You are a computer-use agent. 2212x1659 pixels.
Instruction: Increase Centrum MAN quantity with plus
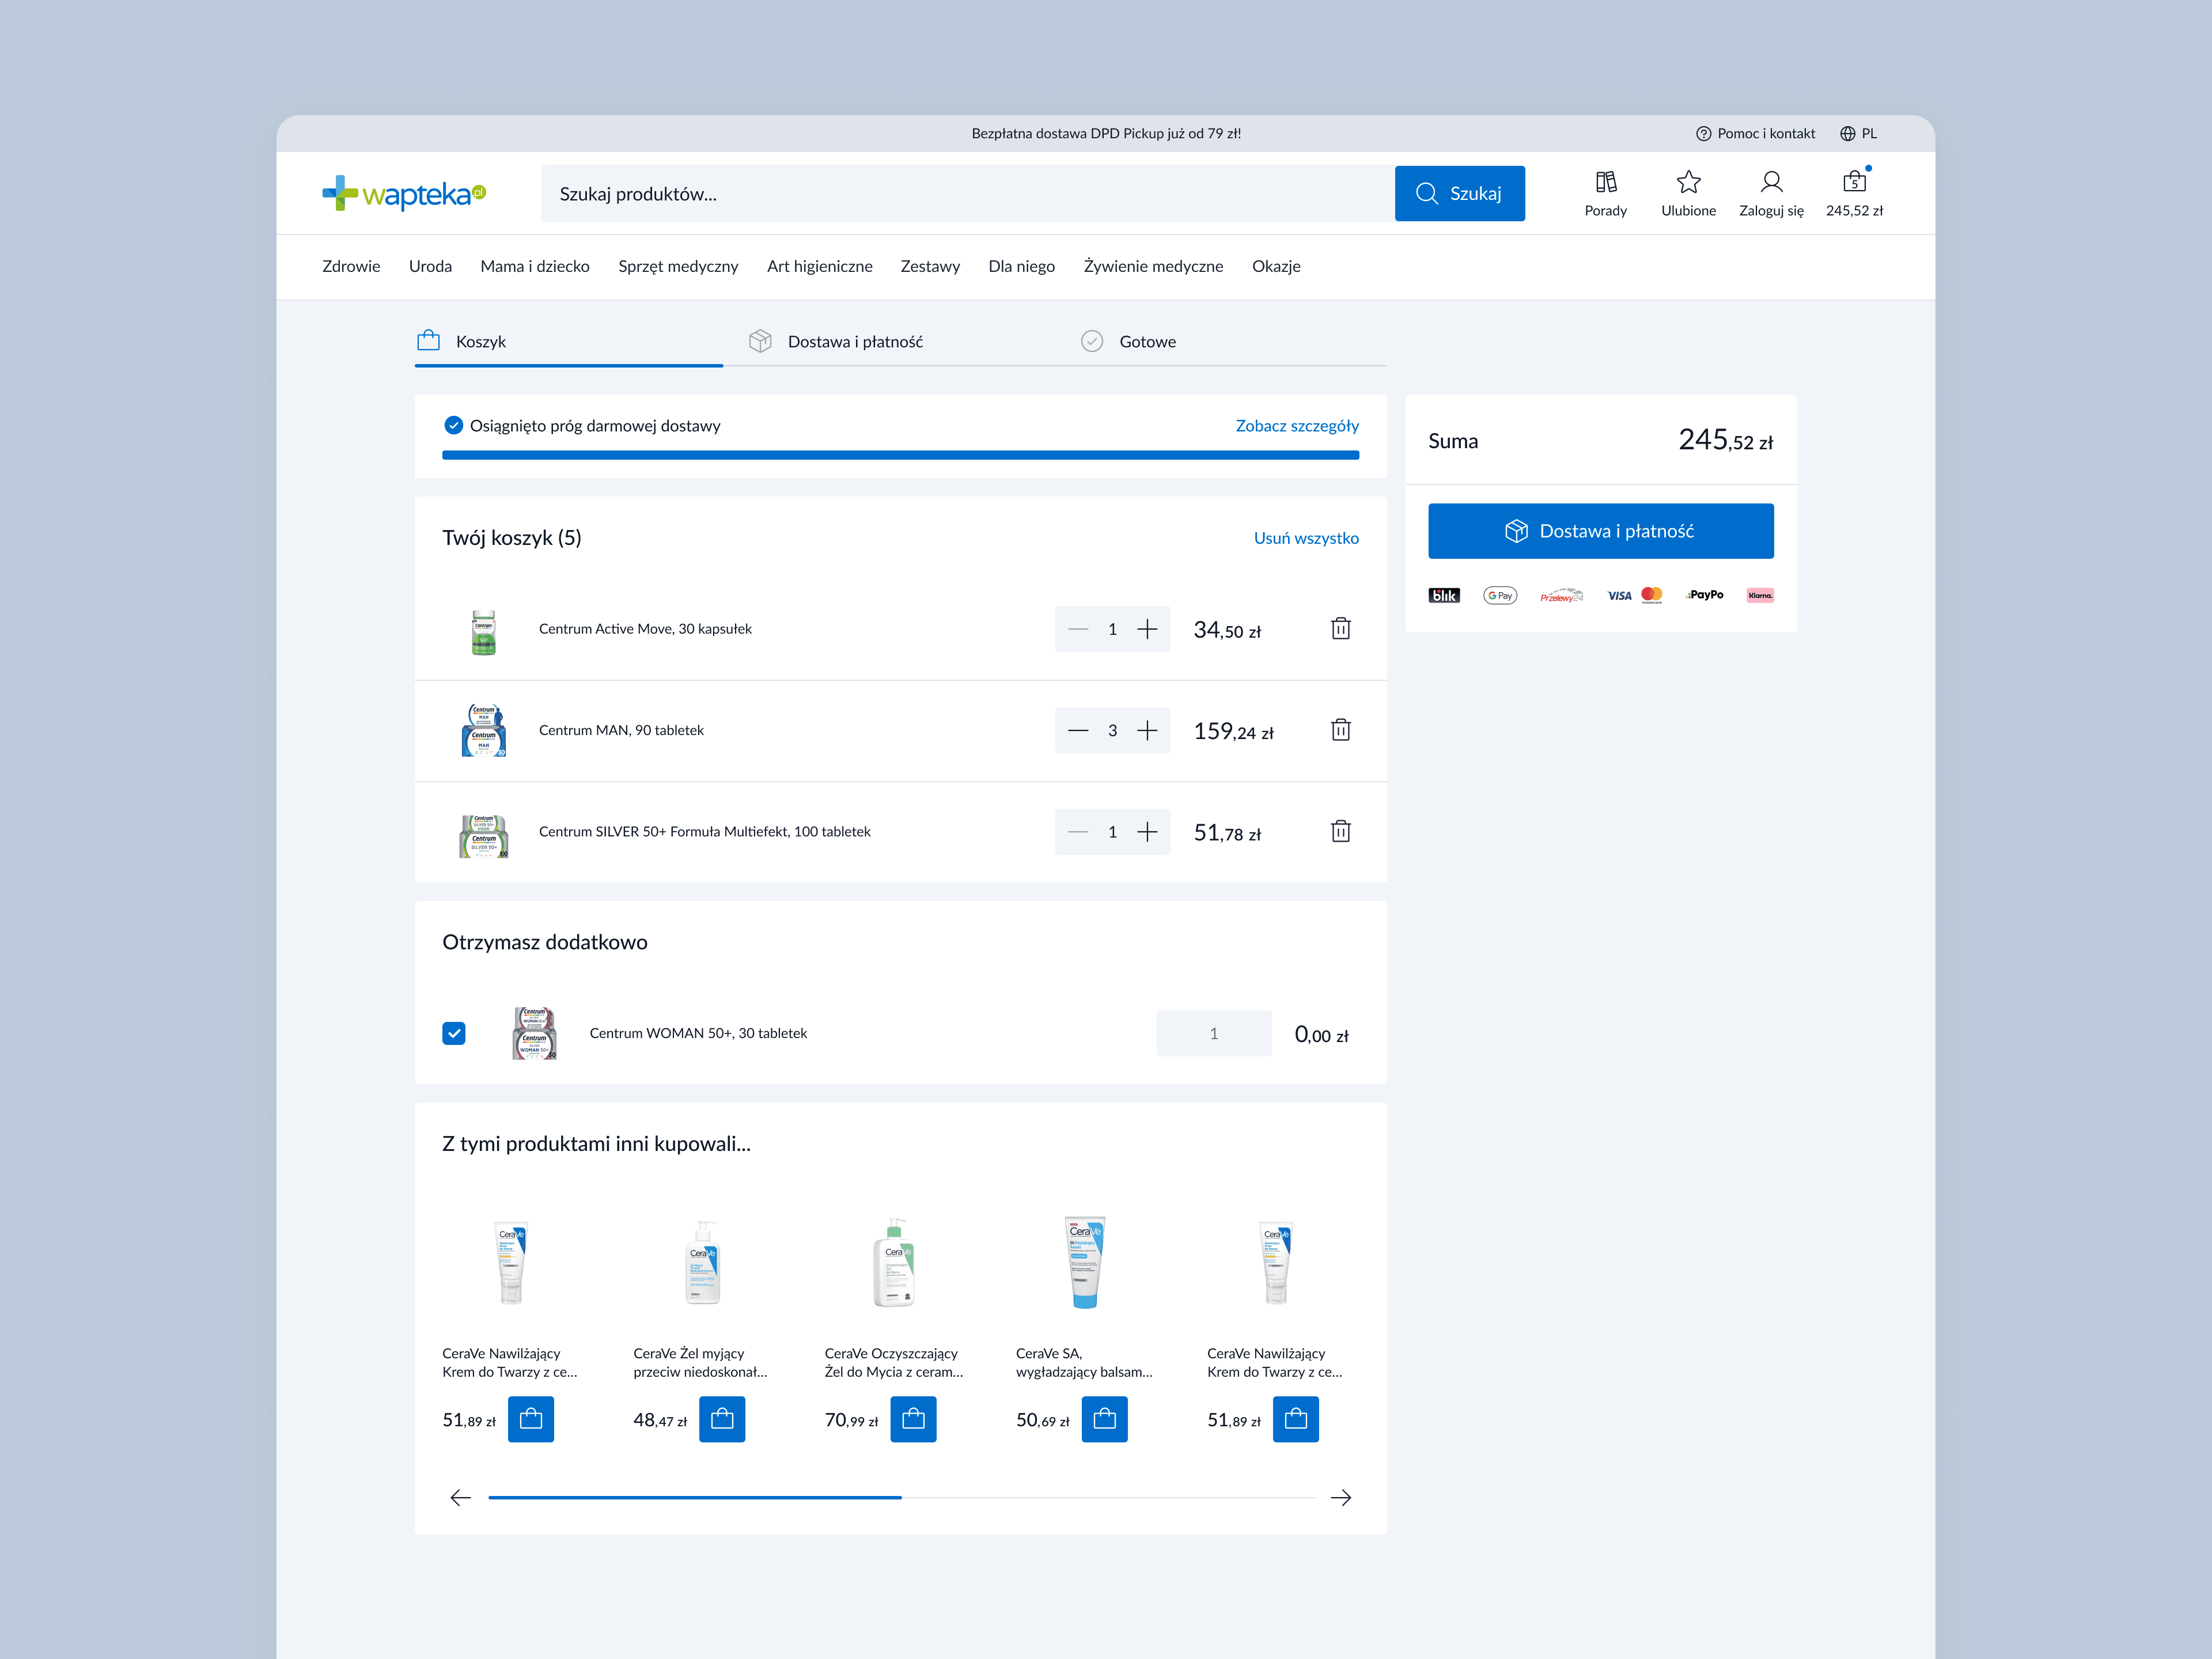click(x=1147, y=730)
